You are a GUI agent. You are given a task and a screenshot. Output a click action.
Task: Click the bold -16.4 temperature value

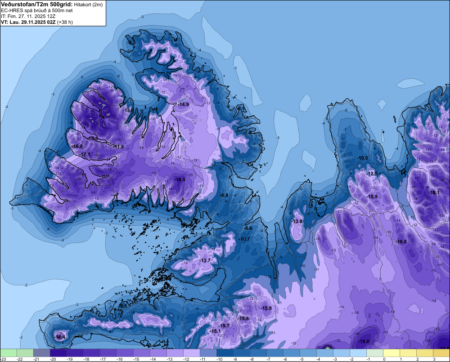tap(60, 337)
